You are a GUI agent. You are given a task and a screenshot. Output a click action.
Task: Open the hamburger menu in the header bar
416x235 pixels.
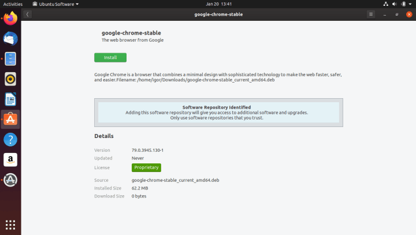point(370,14)
